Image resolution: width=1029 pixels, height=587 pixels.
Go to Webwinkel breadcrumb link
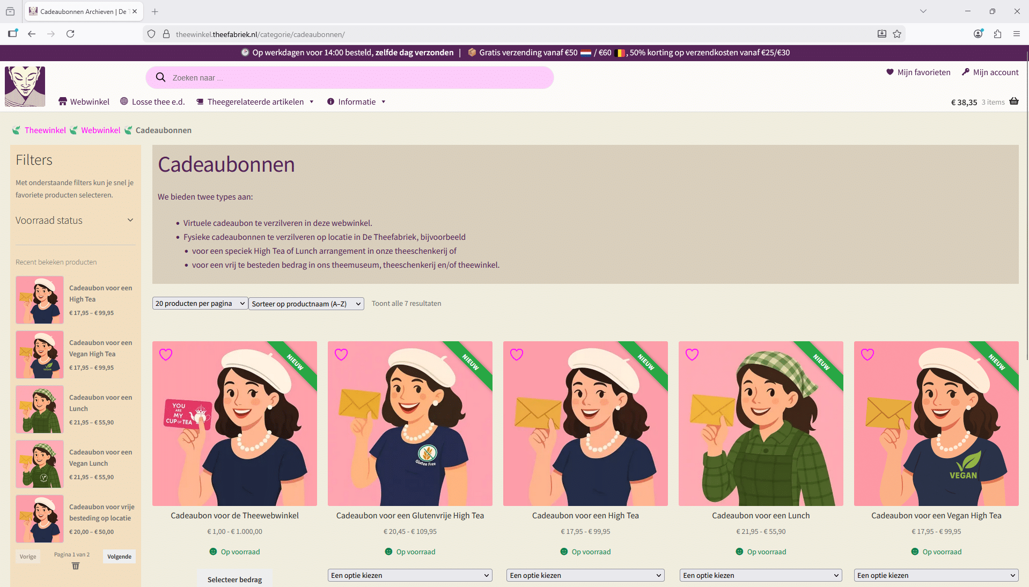[x=101, y=130]
